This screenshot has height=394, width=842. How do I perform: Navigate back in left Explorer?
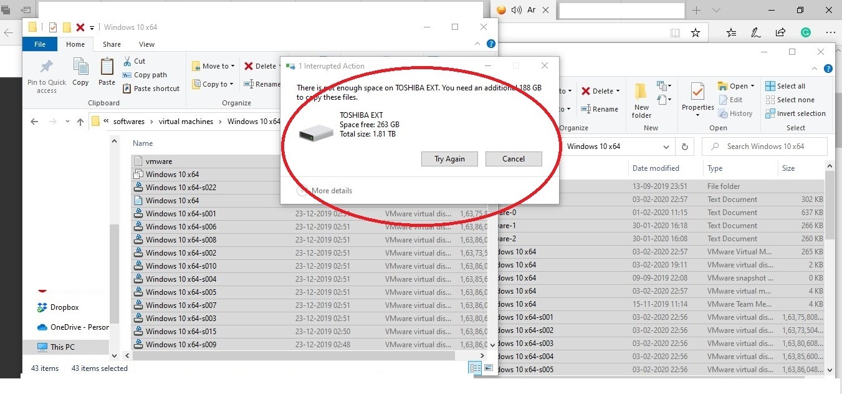34,122
